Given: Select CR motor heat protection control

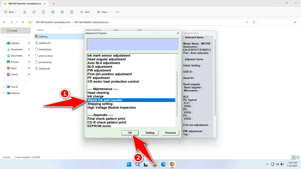Looking at the screenshot, I should [x=113, y=81].
